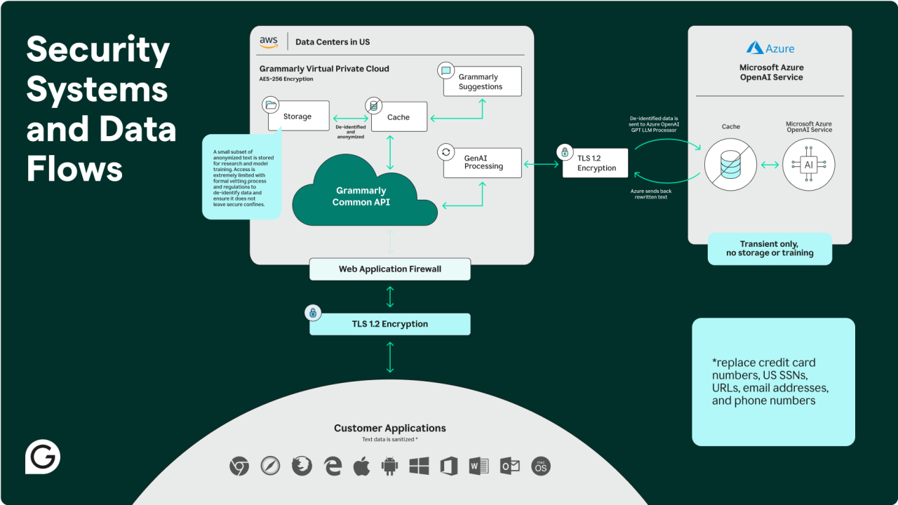Click 'Data Centers in US' heading
Screen dimensions: 898x505
tap(333, 42)
